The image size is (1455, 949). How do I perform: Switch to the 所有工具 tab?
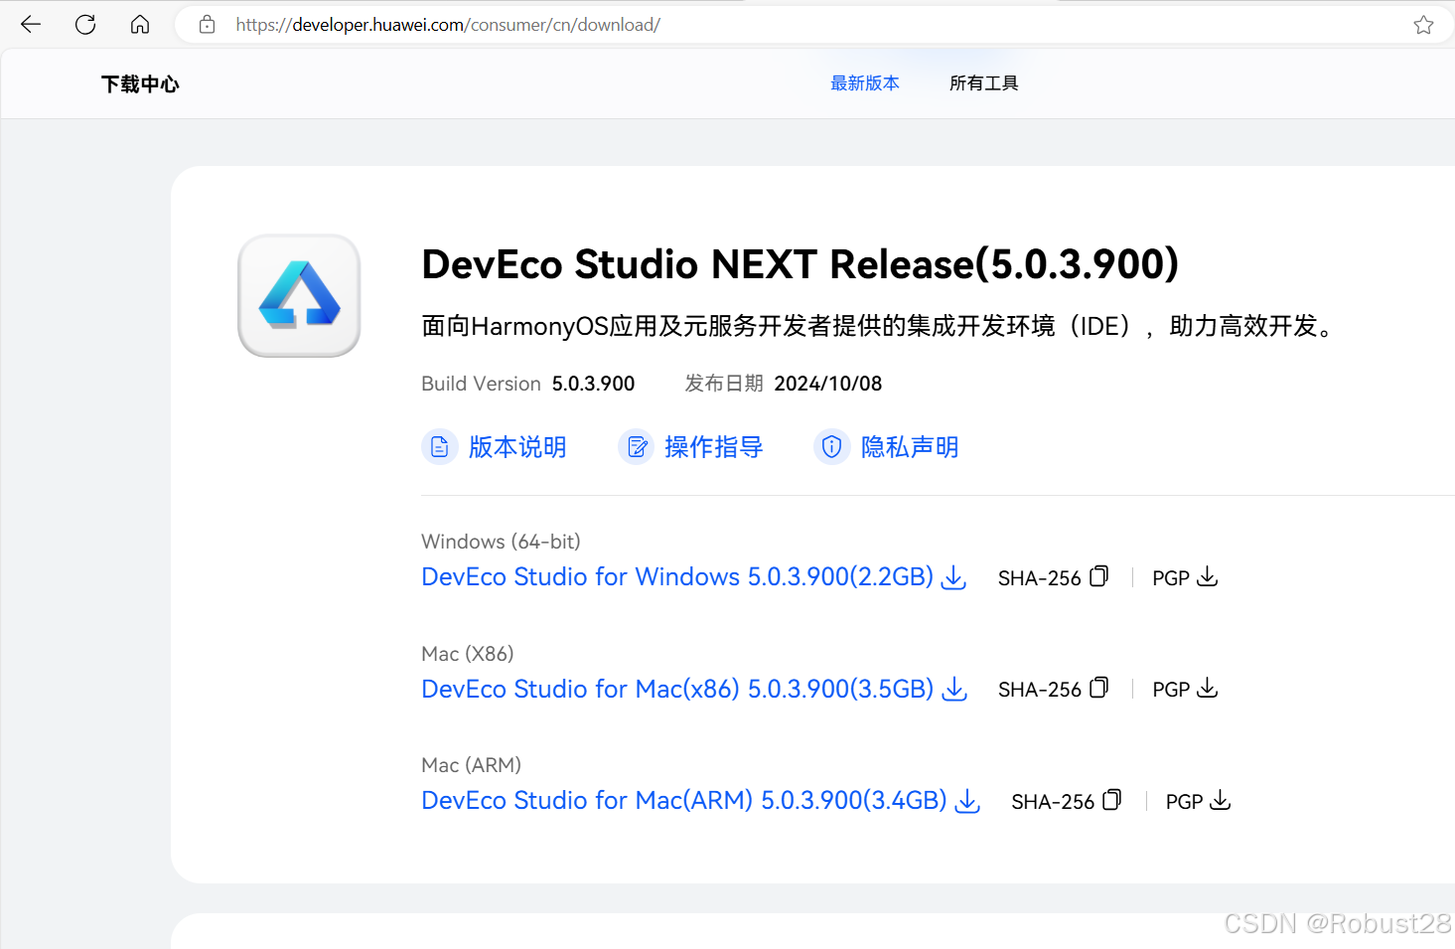tap(983, 83)
